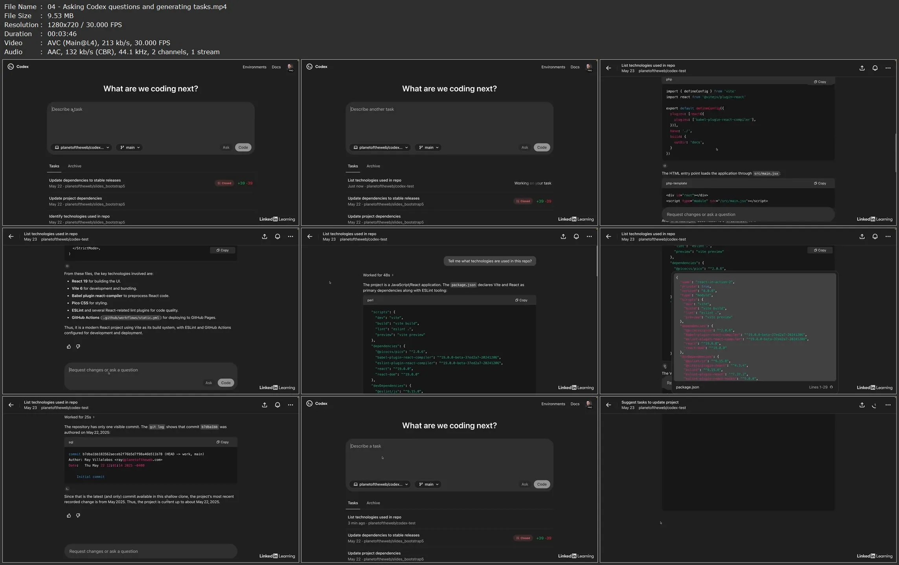This screenshot has height=565, width=899.
Task: Open more options in the key technologies list frame
Action: coord(290,236)
